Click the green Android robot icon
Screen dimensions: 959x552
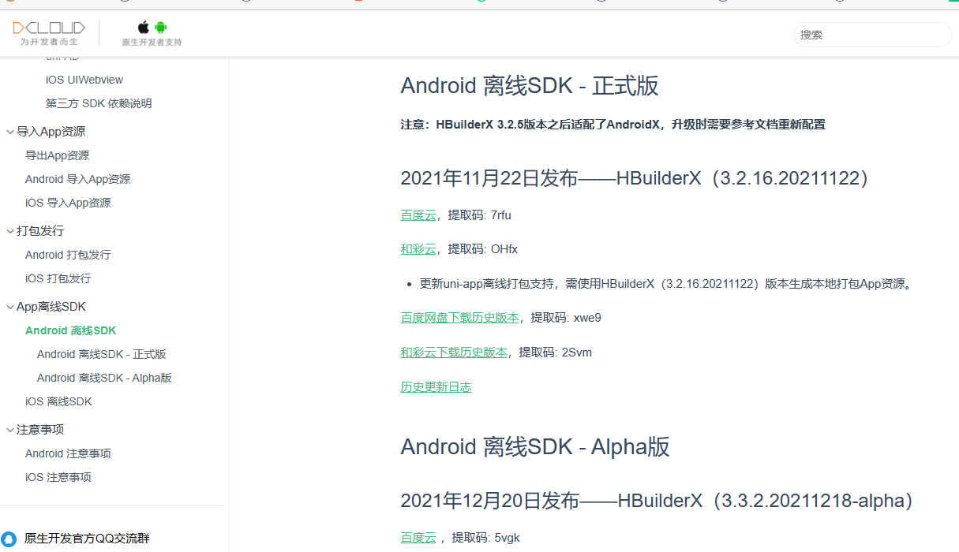tap(160, 28)
